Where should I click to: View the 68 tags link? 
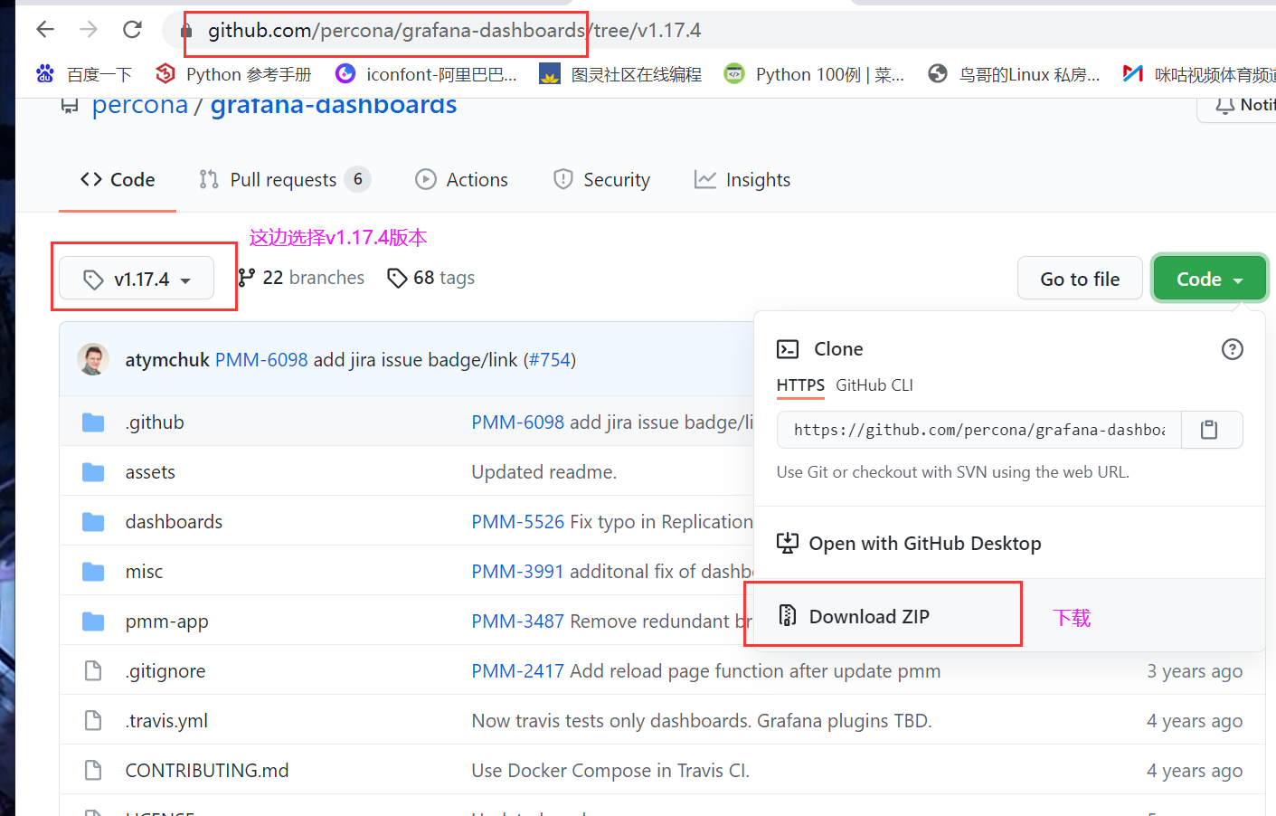click(430, 278)
